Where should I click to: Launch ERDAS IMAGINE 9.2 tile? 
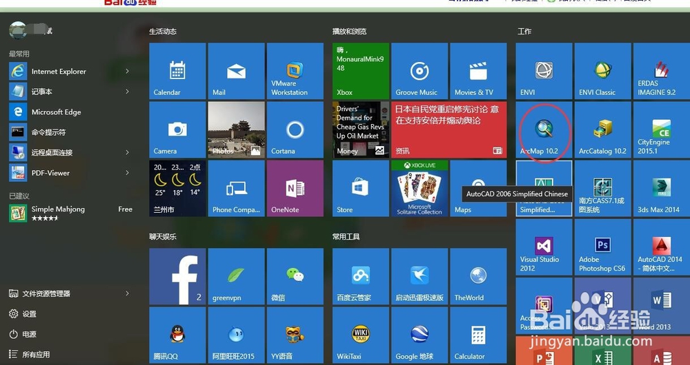[662, 71]
